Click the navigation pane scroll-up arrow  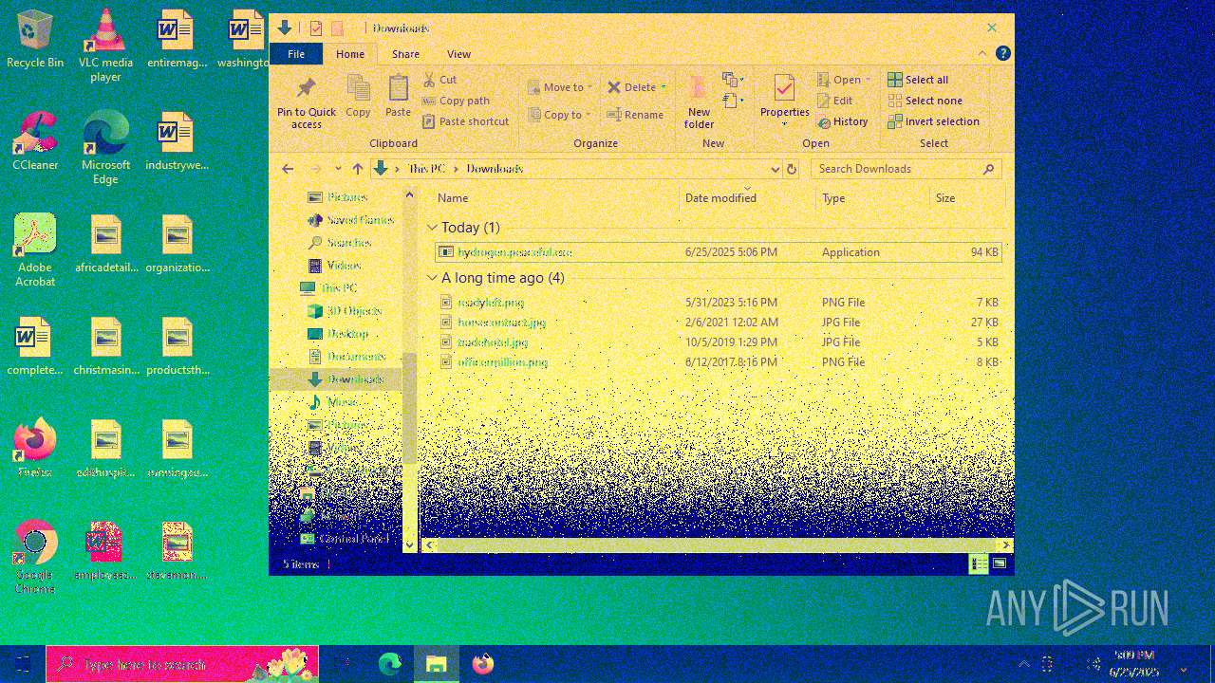pos(410,195)
